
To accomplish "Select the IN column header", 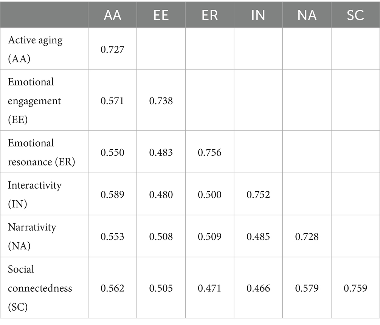I will point(258,15).
